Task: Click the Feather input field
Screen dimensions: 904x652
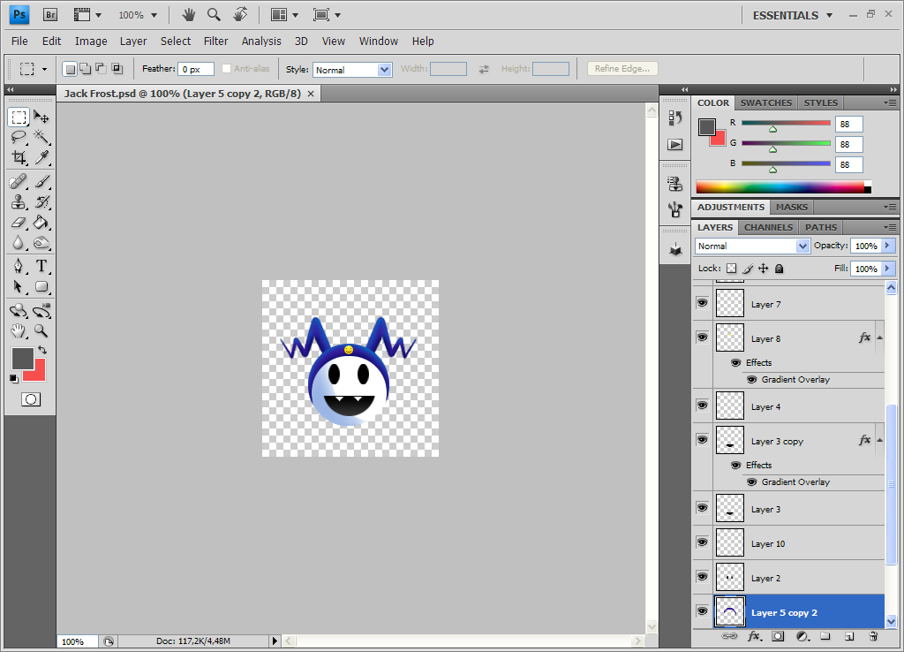Action: [195, 69]
